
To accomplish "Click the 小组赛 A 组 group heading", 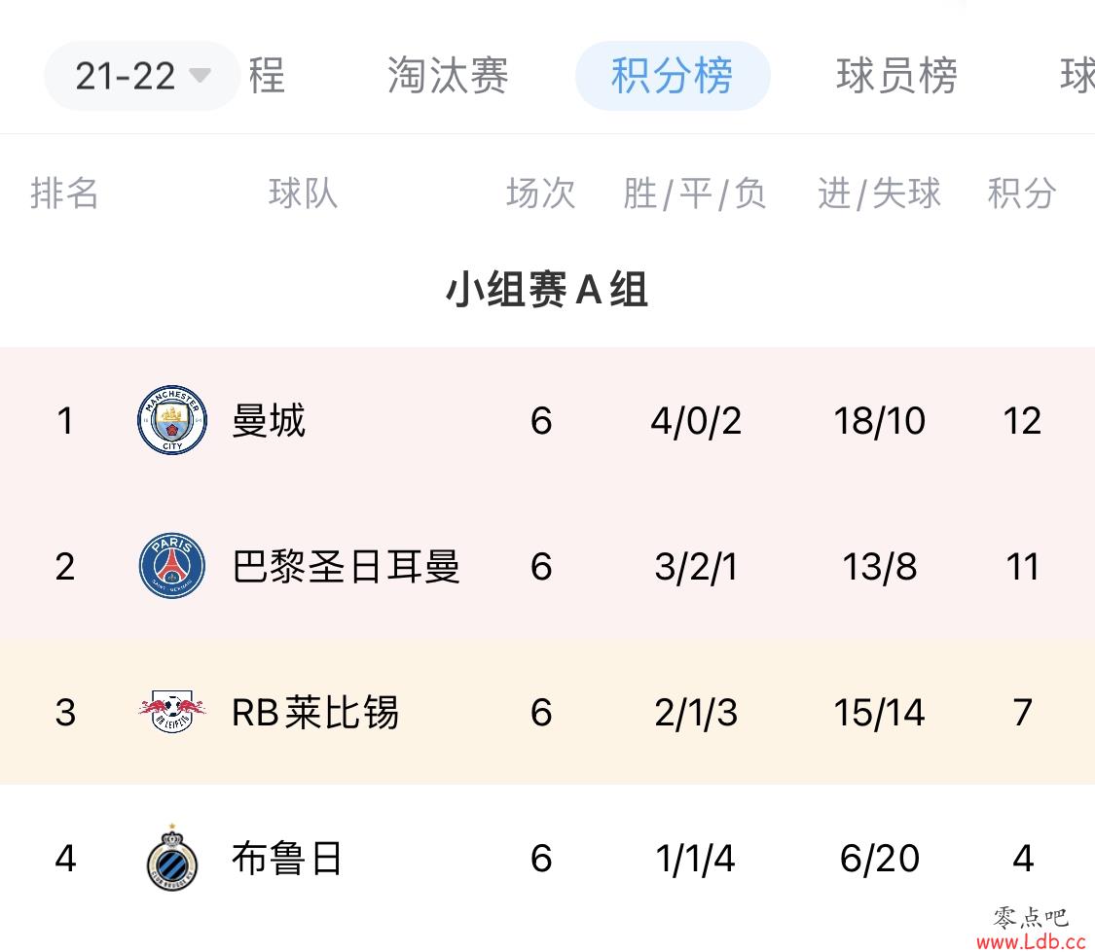I will [x=547, y=289].
